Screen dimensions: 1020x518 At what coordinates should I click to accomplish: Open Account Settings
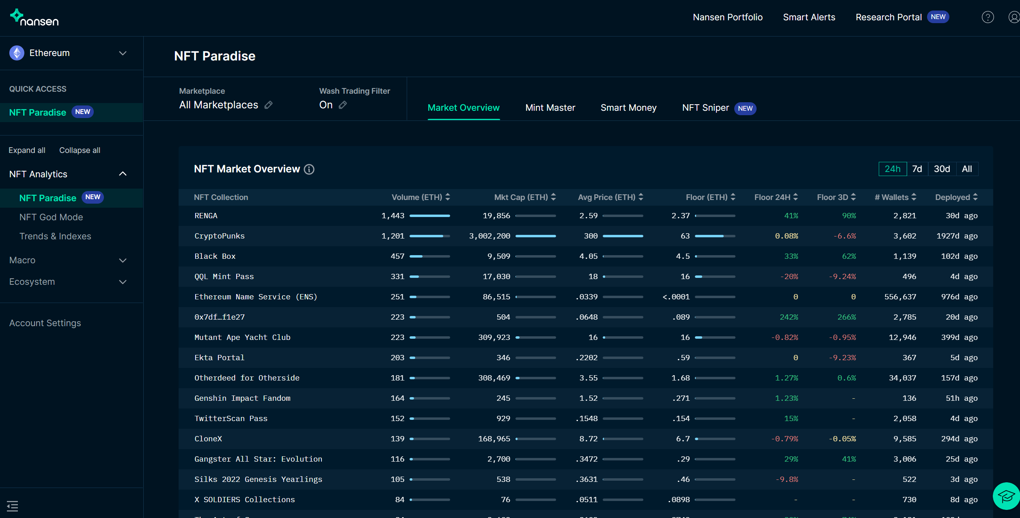tap(45, 323)
